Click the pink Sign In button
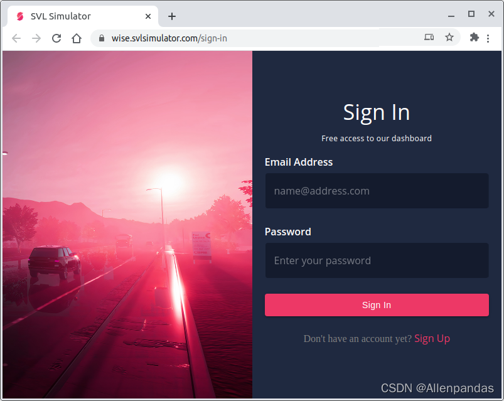This screenshot has height=401, width=504. pyautogui.click(x=377, y=305)
